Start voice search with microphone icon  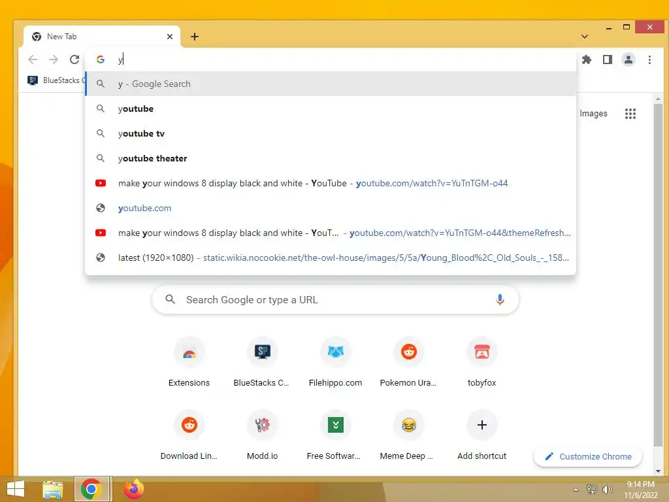point(500,299)
